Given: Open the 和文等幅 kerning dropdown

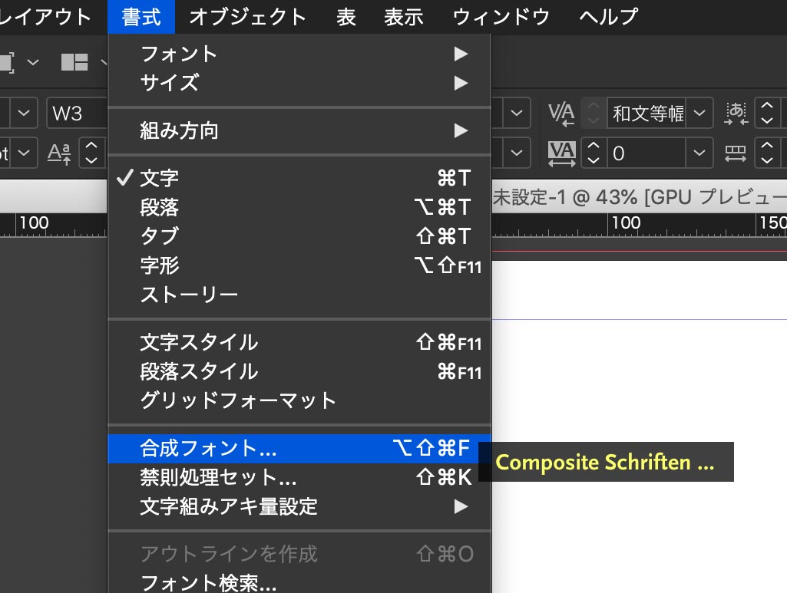Looking at the screenshot, I should tap(698, 114).
